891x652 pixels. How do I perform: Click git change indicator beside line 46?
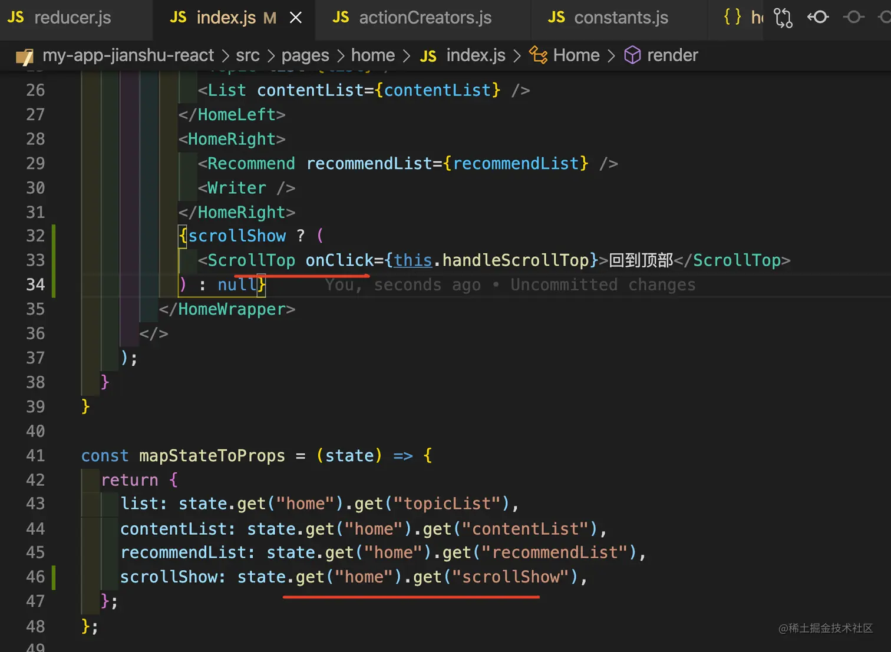[54, 577]
